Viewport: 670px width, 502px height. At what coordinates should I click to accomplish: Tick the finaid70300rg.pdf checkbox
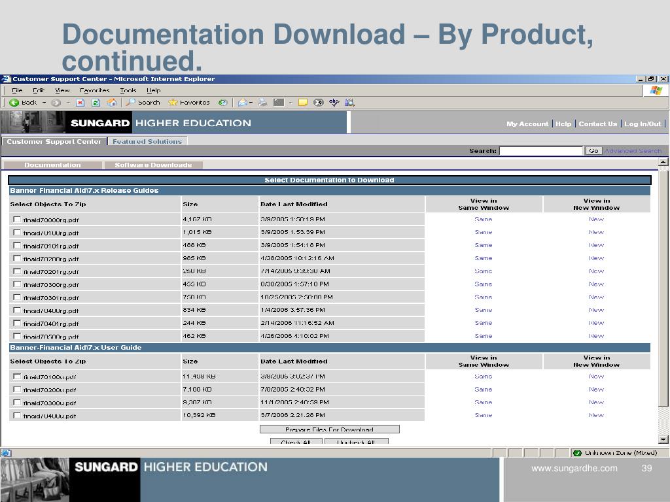tap(17, 284)
